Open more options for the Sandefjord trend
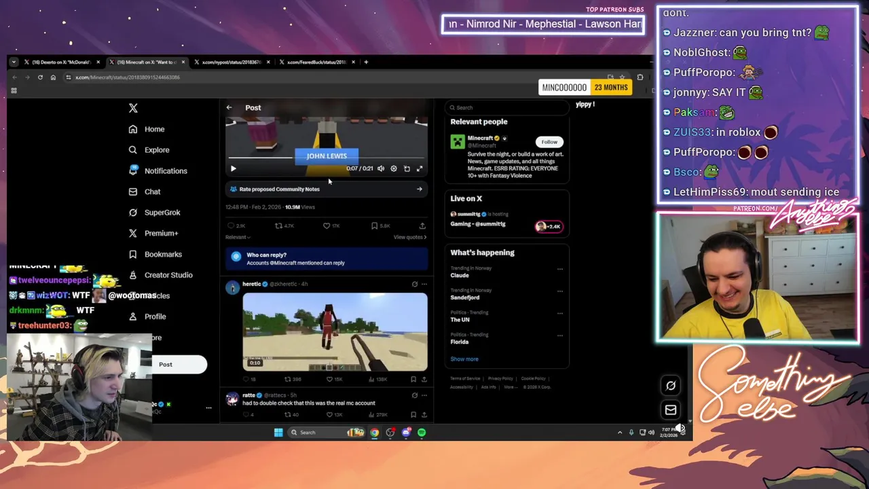This screenshot has width=869, height=489. pyautogui.click(x=560, y=291)
